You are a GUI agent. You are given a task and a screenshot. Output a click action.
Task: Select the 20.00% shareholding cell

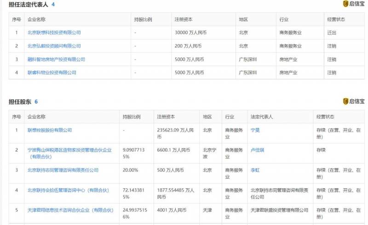[130, 170]
